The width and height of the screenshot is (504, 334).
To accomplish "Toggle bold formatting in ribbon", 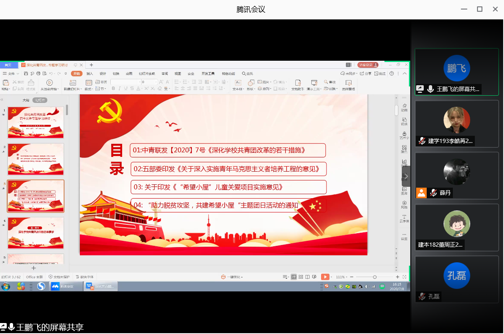I will pos(113,89).
